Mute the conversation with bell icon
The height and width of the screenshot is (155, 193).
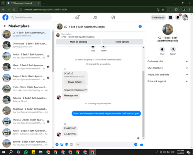[162, 49]
